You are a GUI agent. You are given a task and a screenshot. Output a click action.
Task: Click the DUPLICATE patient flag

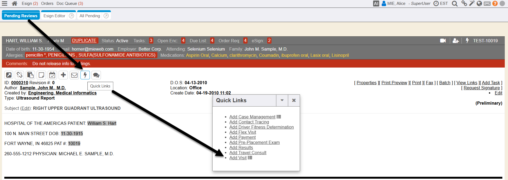click(84, 41)
